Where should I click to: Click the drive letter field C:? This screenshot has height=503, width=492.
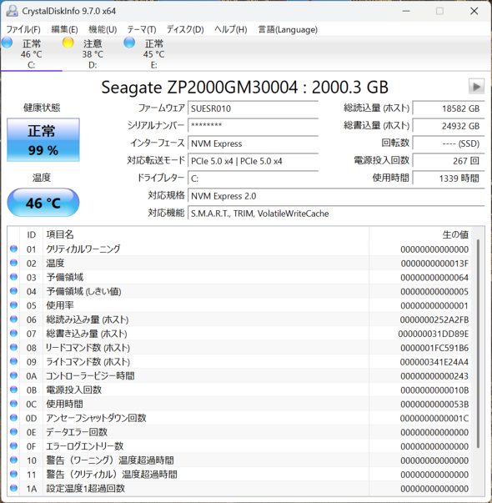pyautogui.click(x=253, y=179)
